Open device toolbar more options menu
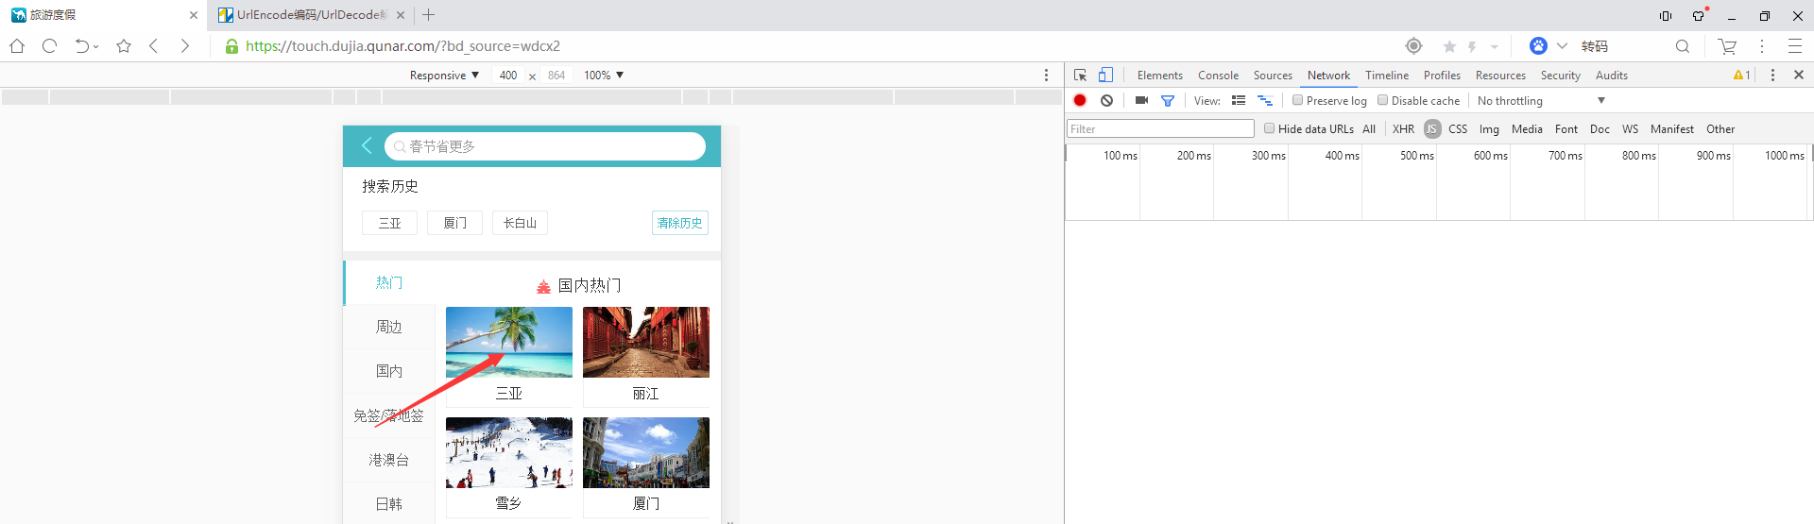1814x524 pixels. coord(1046,75)
